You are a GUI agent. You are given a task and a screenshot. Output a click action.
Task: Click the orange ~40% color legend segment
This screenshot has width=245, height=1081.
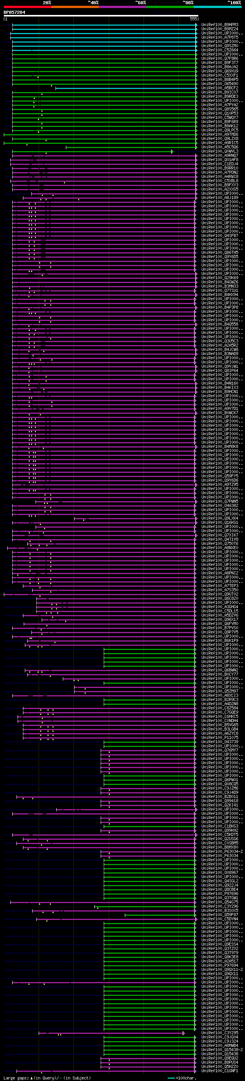pyautogui.click(x=75, y=7)
